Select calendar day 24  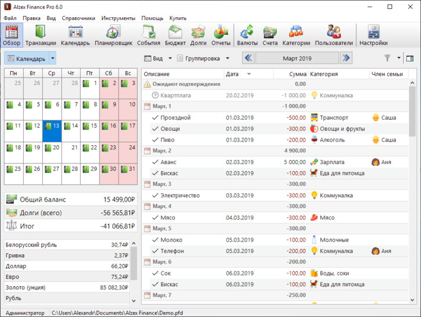[x=128, y=153]
